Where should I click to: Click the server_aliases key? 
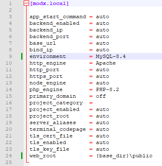click(53, 123)
